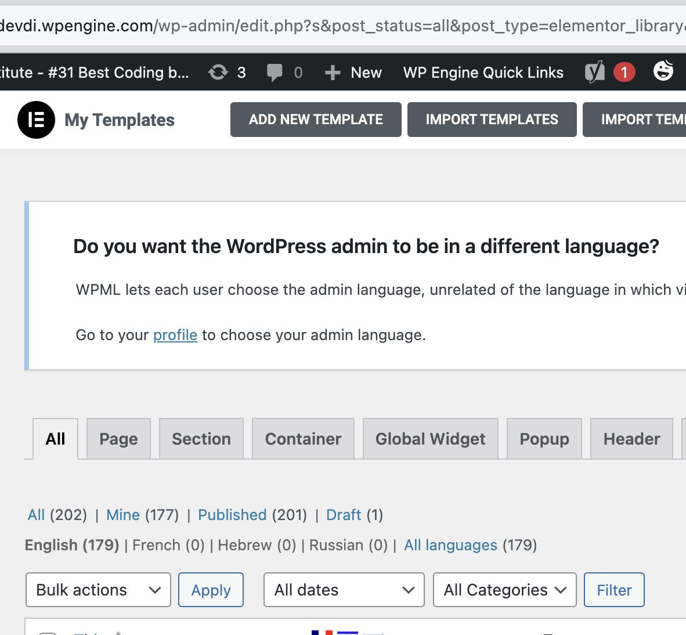686x635 pixels.
Task: Click the French (0) language text
Action: click(x=168, y=545)
